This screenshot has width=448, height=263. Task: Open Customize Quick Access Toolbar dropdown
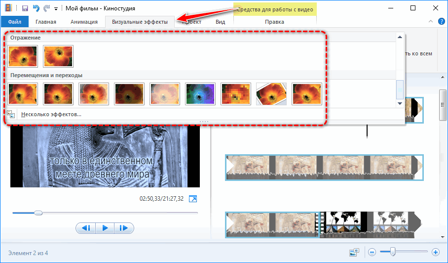click(56, 9)
